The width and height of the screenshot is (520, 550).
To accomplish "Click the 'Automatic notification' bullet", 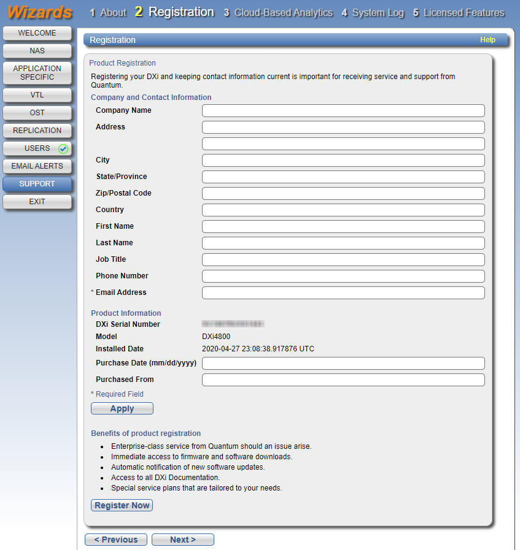I will pos(188,467).
